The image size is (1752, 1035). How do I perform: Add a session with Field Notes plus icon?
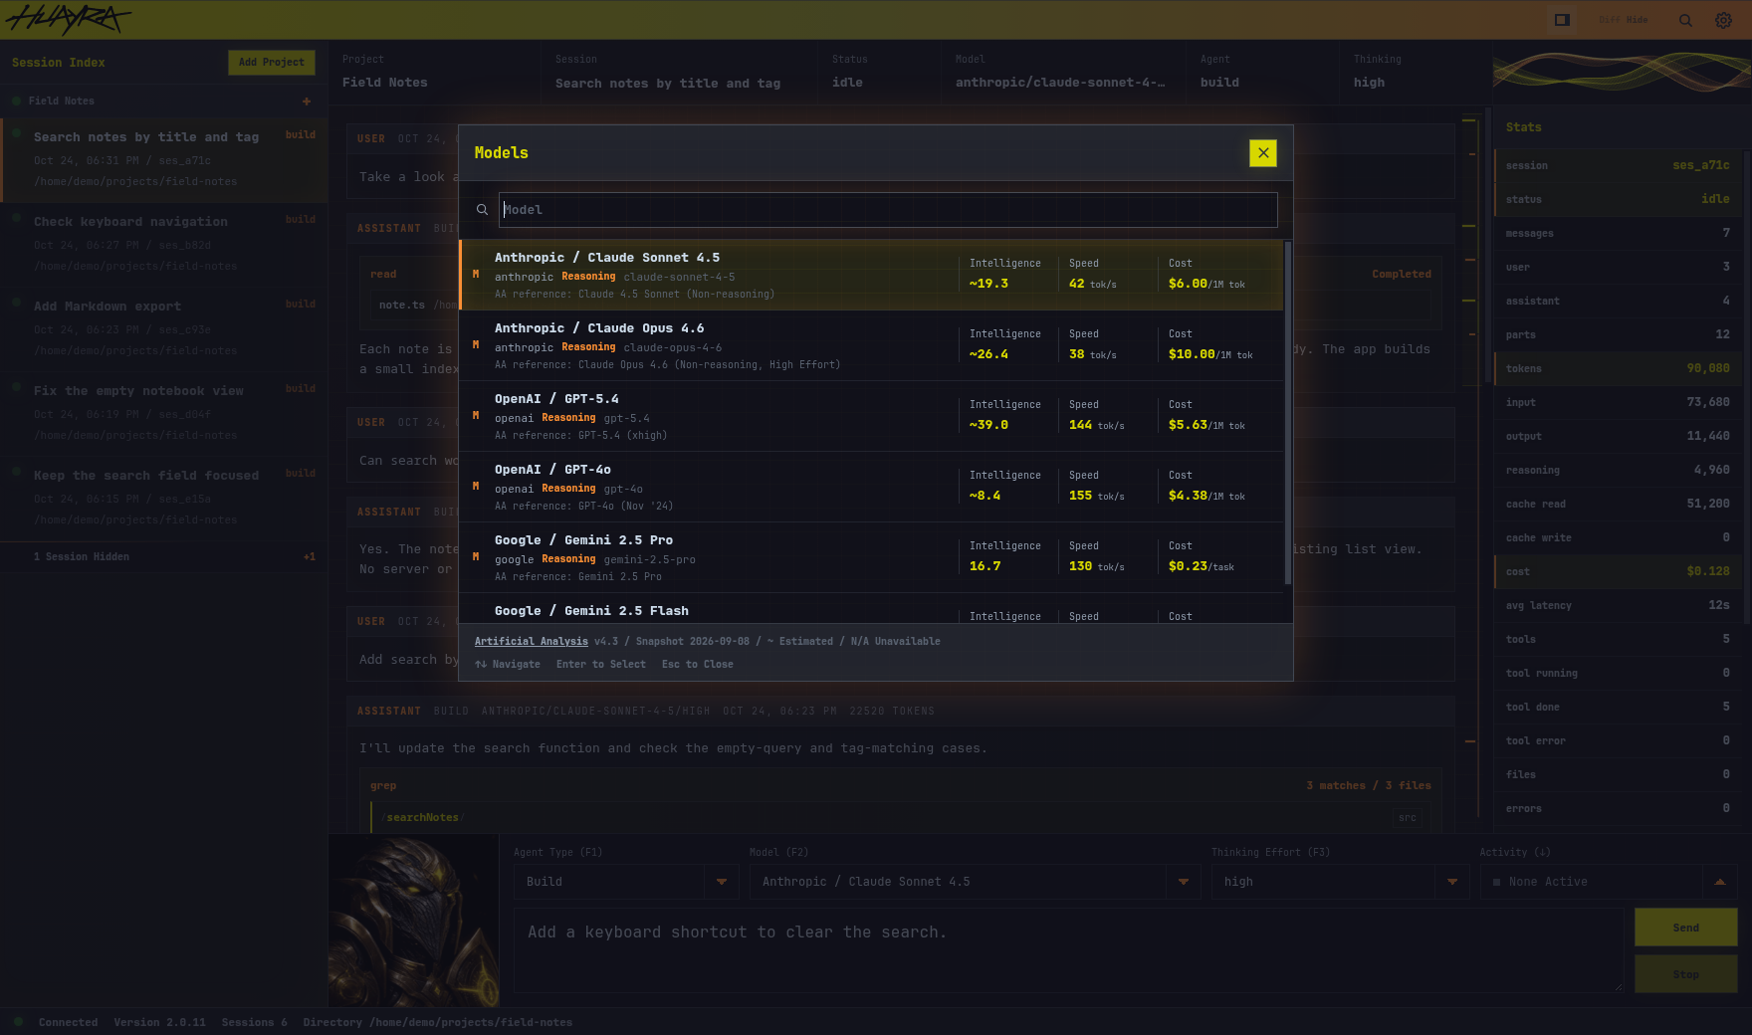click(307, 102)
